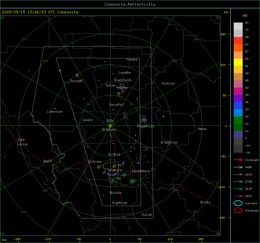Select the magenta swatch between 42 and 39 dBZ
This screenshot has height=243, width=260.
click(238, 91)
